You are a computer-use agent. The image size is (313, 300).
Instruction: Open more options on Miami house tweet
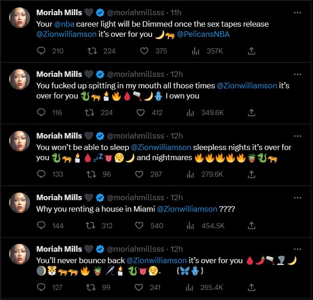pos(297,197)
